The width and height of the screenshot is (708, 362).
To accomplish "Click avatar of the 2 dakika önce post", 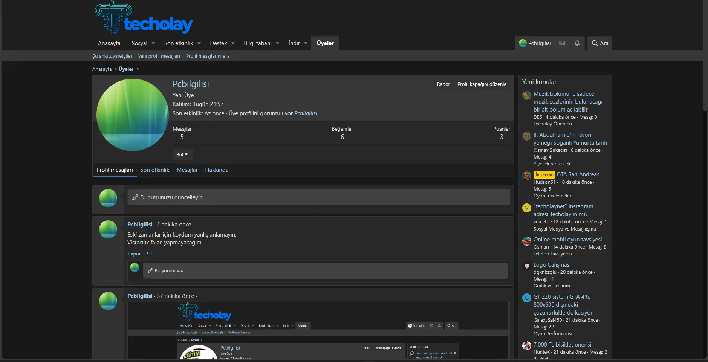I will (108, 229).
